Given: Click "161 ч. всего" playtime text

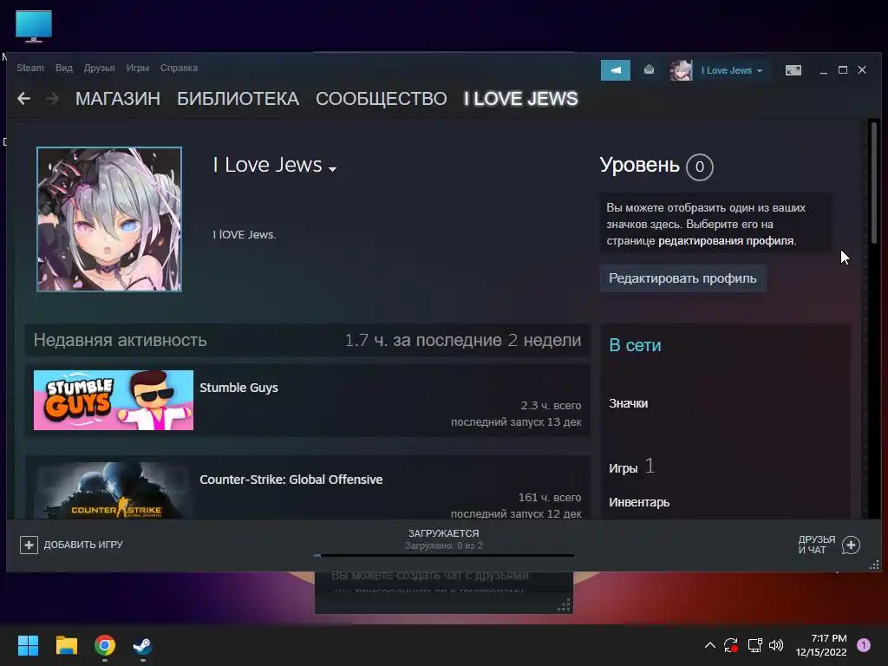Looking at the screenshot, I should tap(549, 497).
